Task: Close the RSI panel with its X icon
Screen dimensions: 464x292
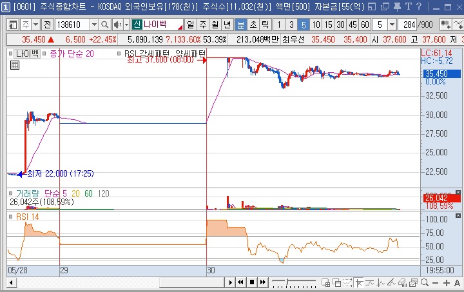Action: (x=458, y=215)
